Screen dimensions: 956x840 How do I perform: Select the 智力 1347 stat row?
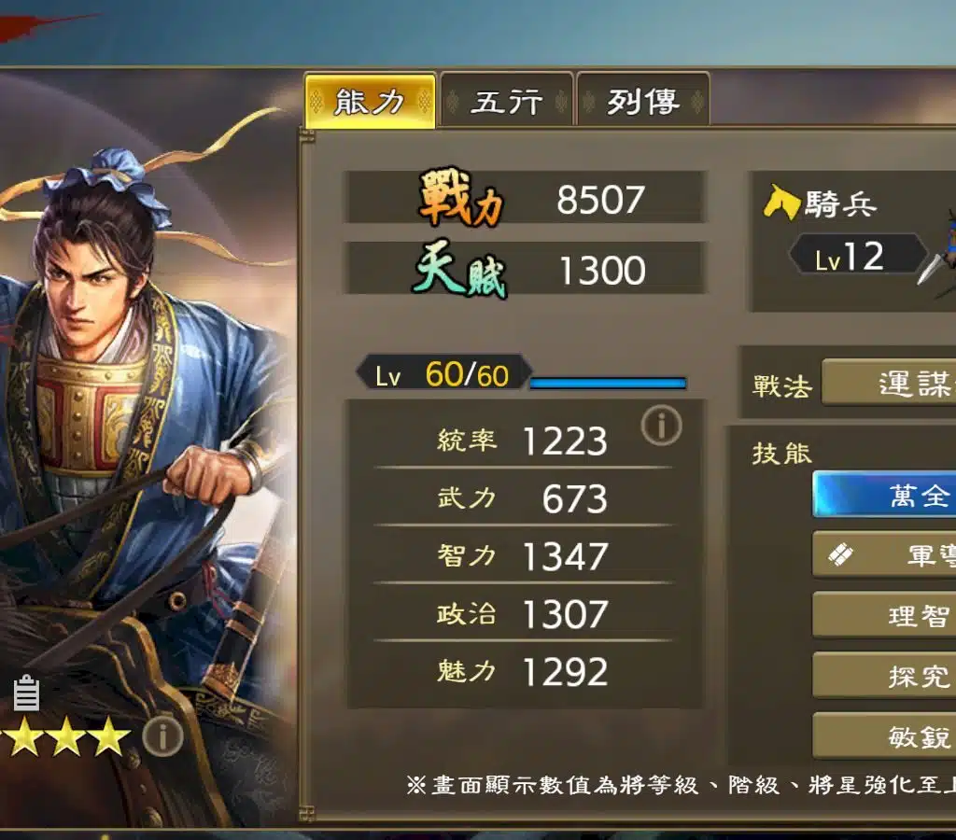point(523,555)
